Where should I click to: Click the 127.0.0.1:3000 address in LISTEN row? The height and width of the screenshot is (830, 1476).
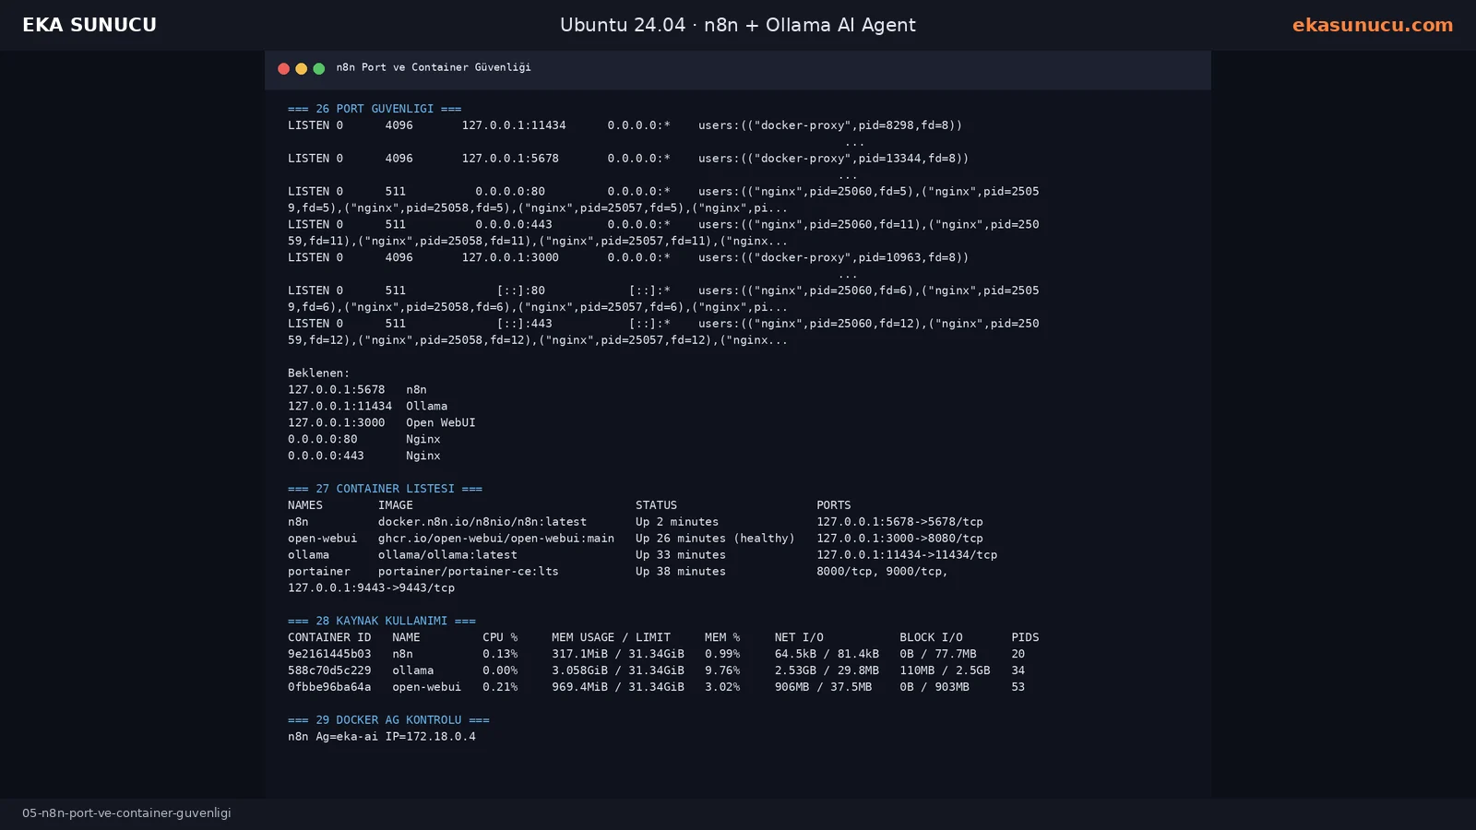510,258
